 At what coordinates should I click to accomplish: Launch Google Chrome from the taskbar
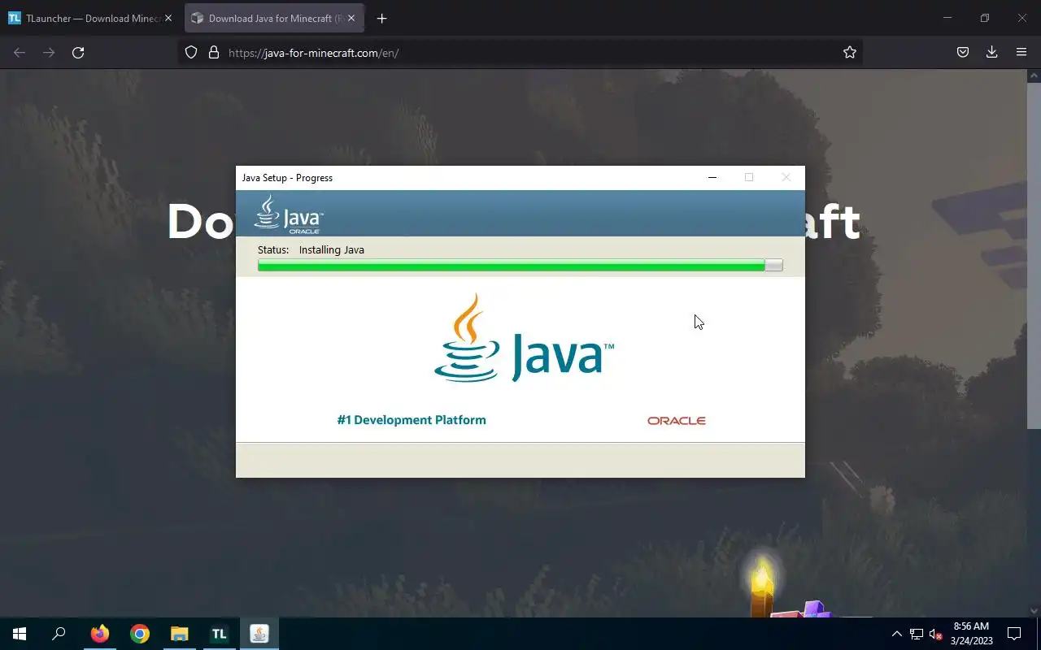pos(140,634)
